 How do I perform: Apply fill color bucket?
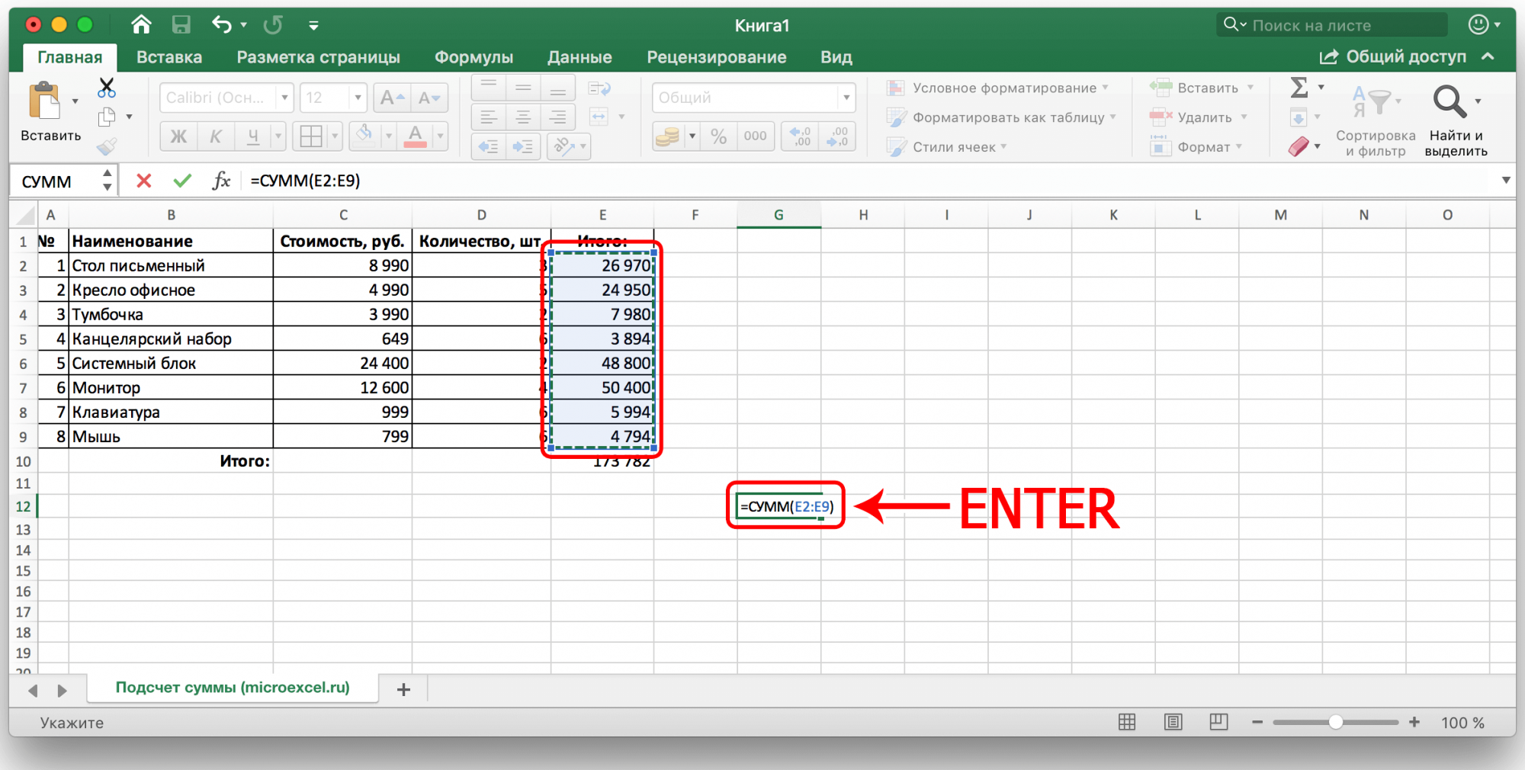[365, 136]
